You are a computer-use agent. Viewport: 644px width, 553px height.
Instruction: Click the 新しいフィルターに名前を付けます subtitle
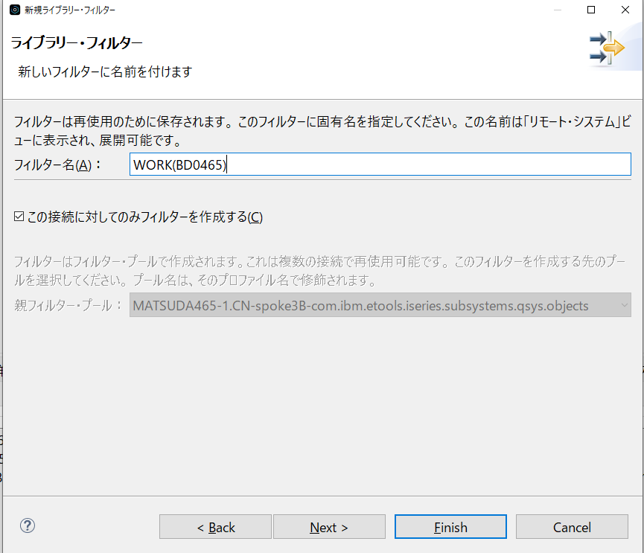coord(105,72)
